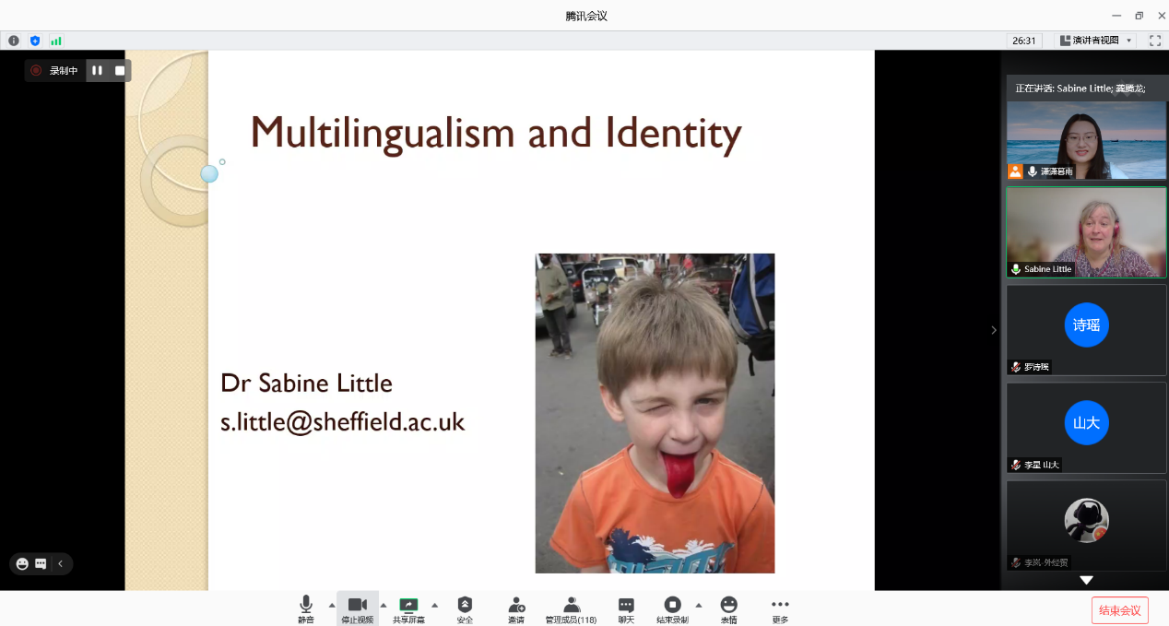The image size is (1169, 626).
Task: Open 管理成员(118) member management
Action: pos(571,605)
